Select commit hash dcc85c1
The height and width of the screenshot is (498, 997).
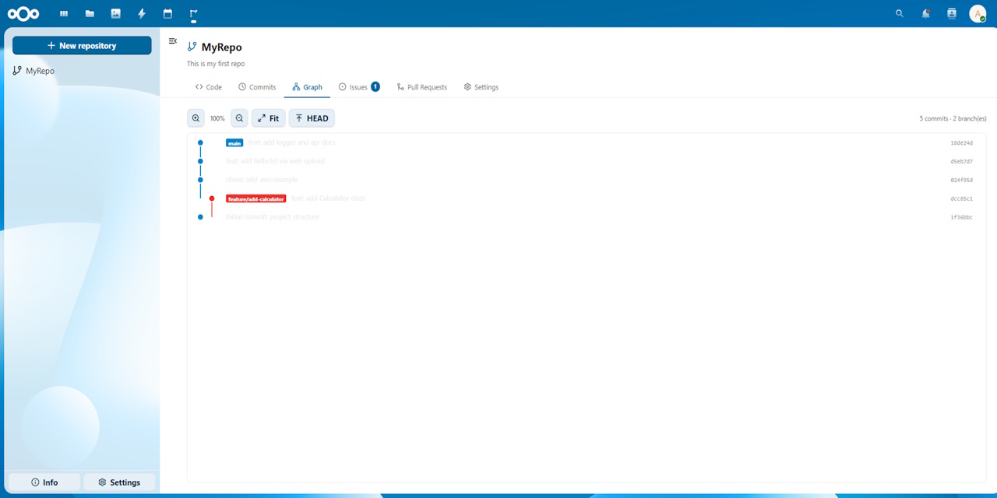[961, 198]
